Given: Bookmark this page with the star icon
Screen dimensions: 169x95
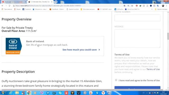Looking at the screenshot, I should point(132,6).
